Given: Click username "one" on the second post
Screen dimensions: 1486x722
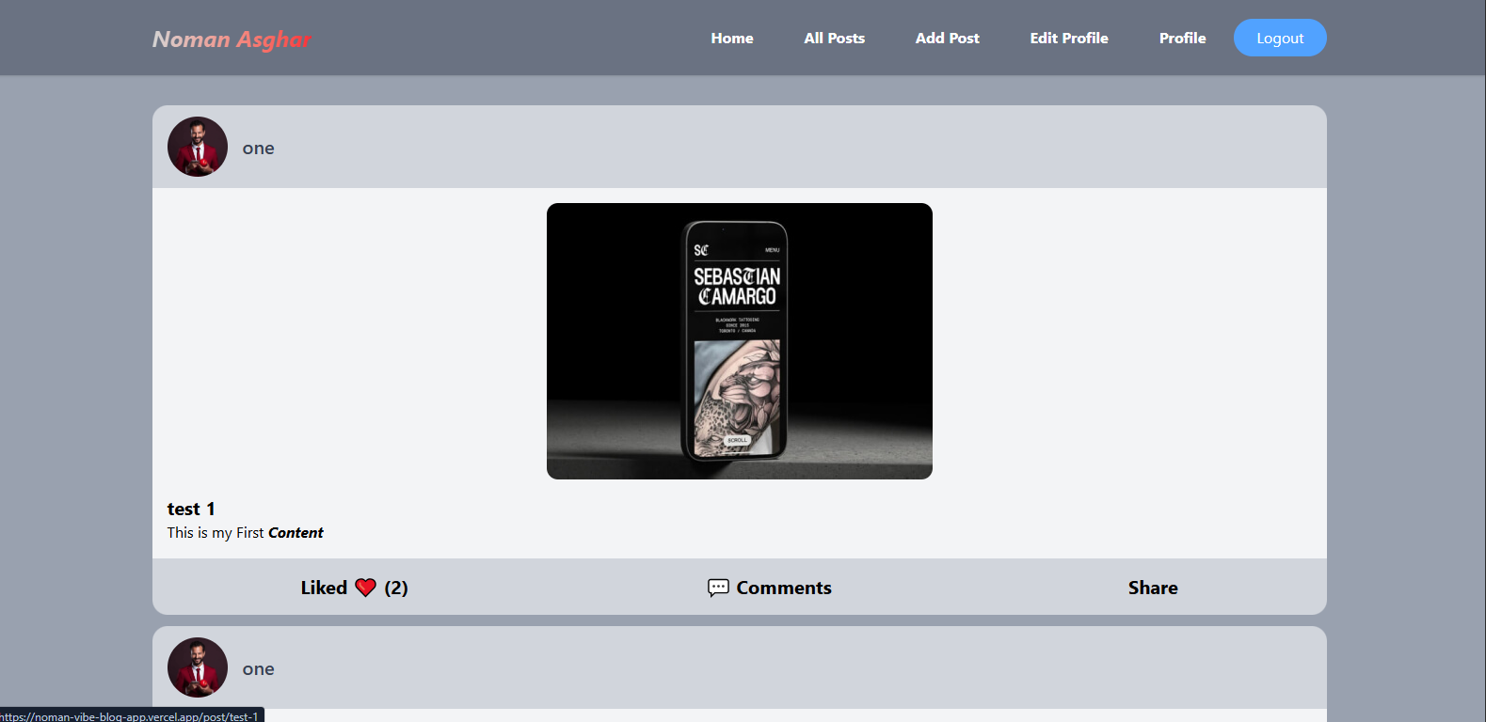Looking at the screenshot, I should tap(258, 668).
